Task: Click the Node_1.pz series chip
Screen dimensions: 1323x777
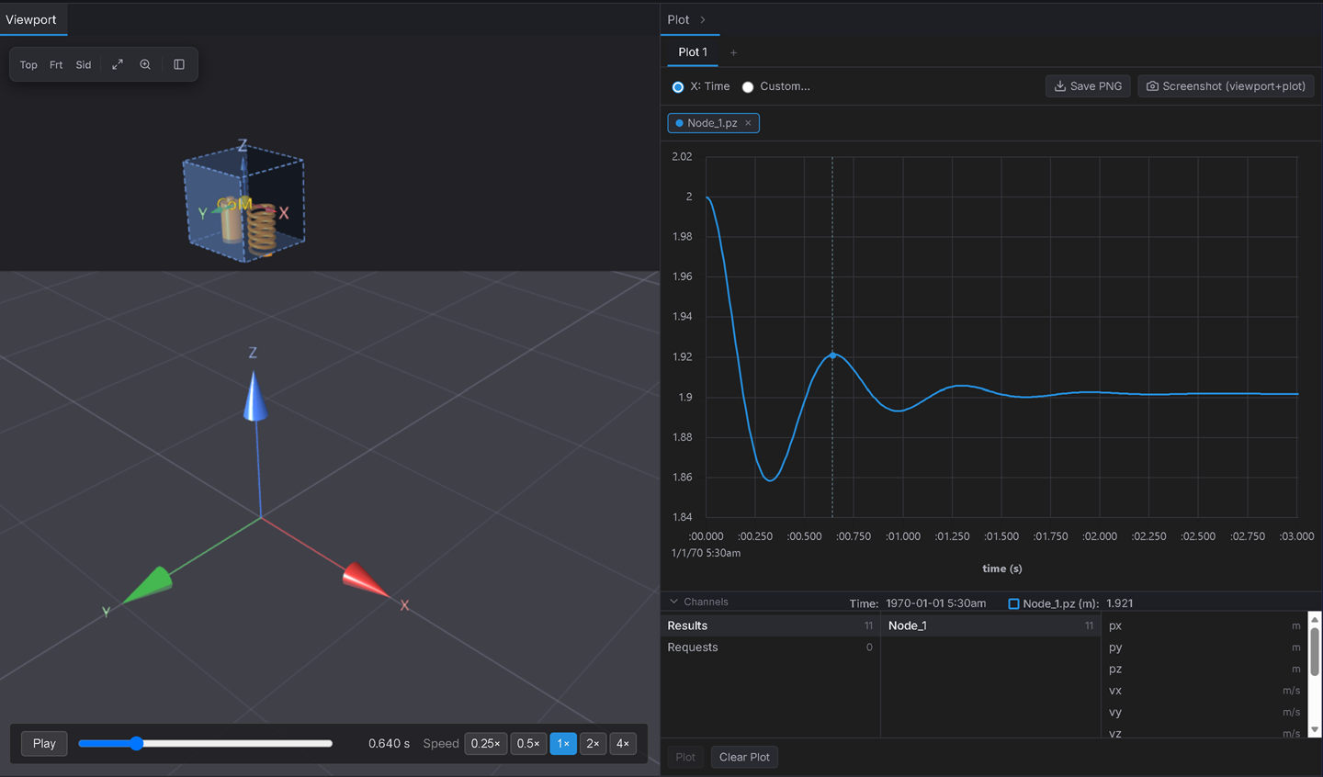Action: tap(711, 123)
